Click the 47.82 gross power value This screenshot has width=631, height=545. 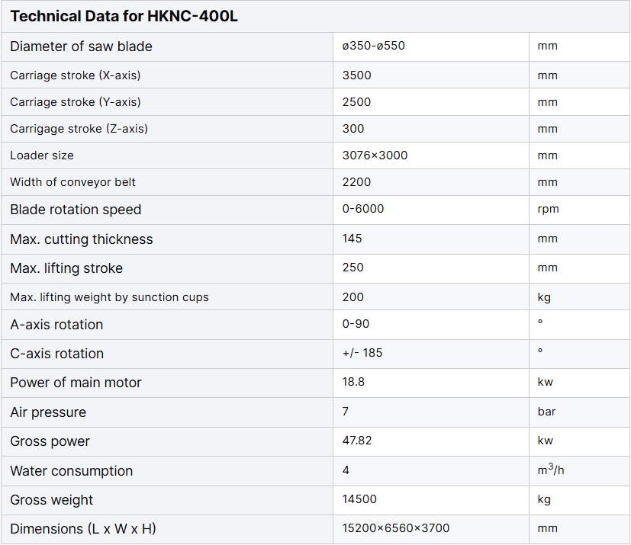[x=358, y=441]
